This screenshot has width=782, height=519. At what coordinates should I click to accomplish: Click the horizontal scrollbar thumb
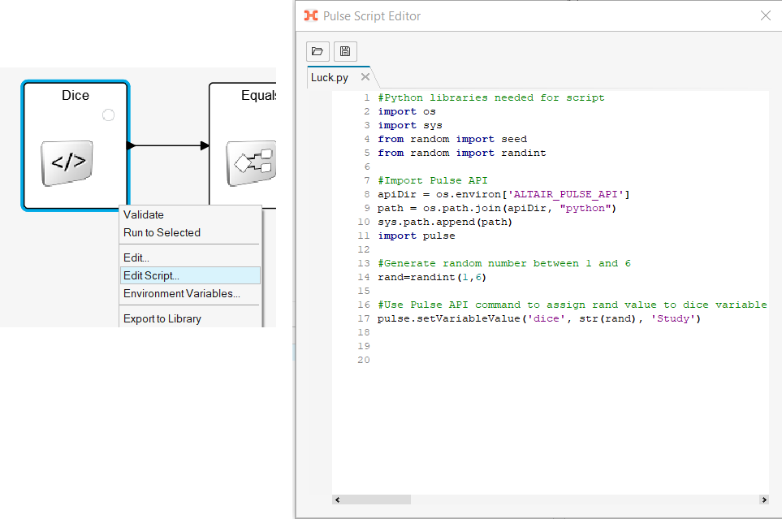coord(376,500)
